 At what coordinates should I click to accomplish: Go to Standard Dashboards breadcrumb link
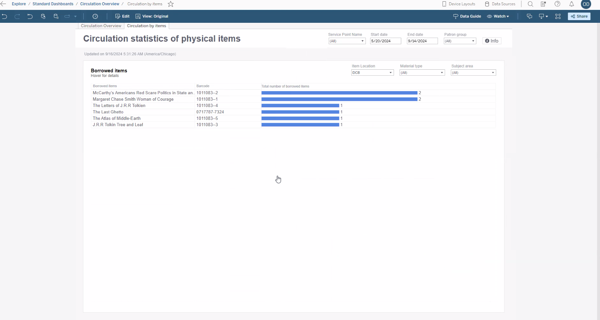point(53,4)
